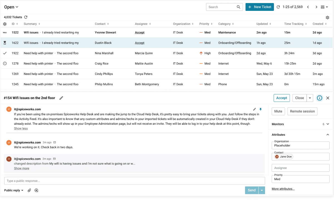The image size is (334, 201).
Task: Click the Close ticket button
Action: point(300,98)
